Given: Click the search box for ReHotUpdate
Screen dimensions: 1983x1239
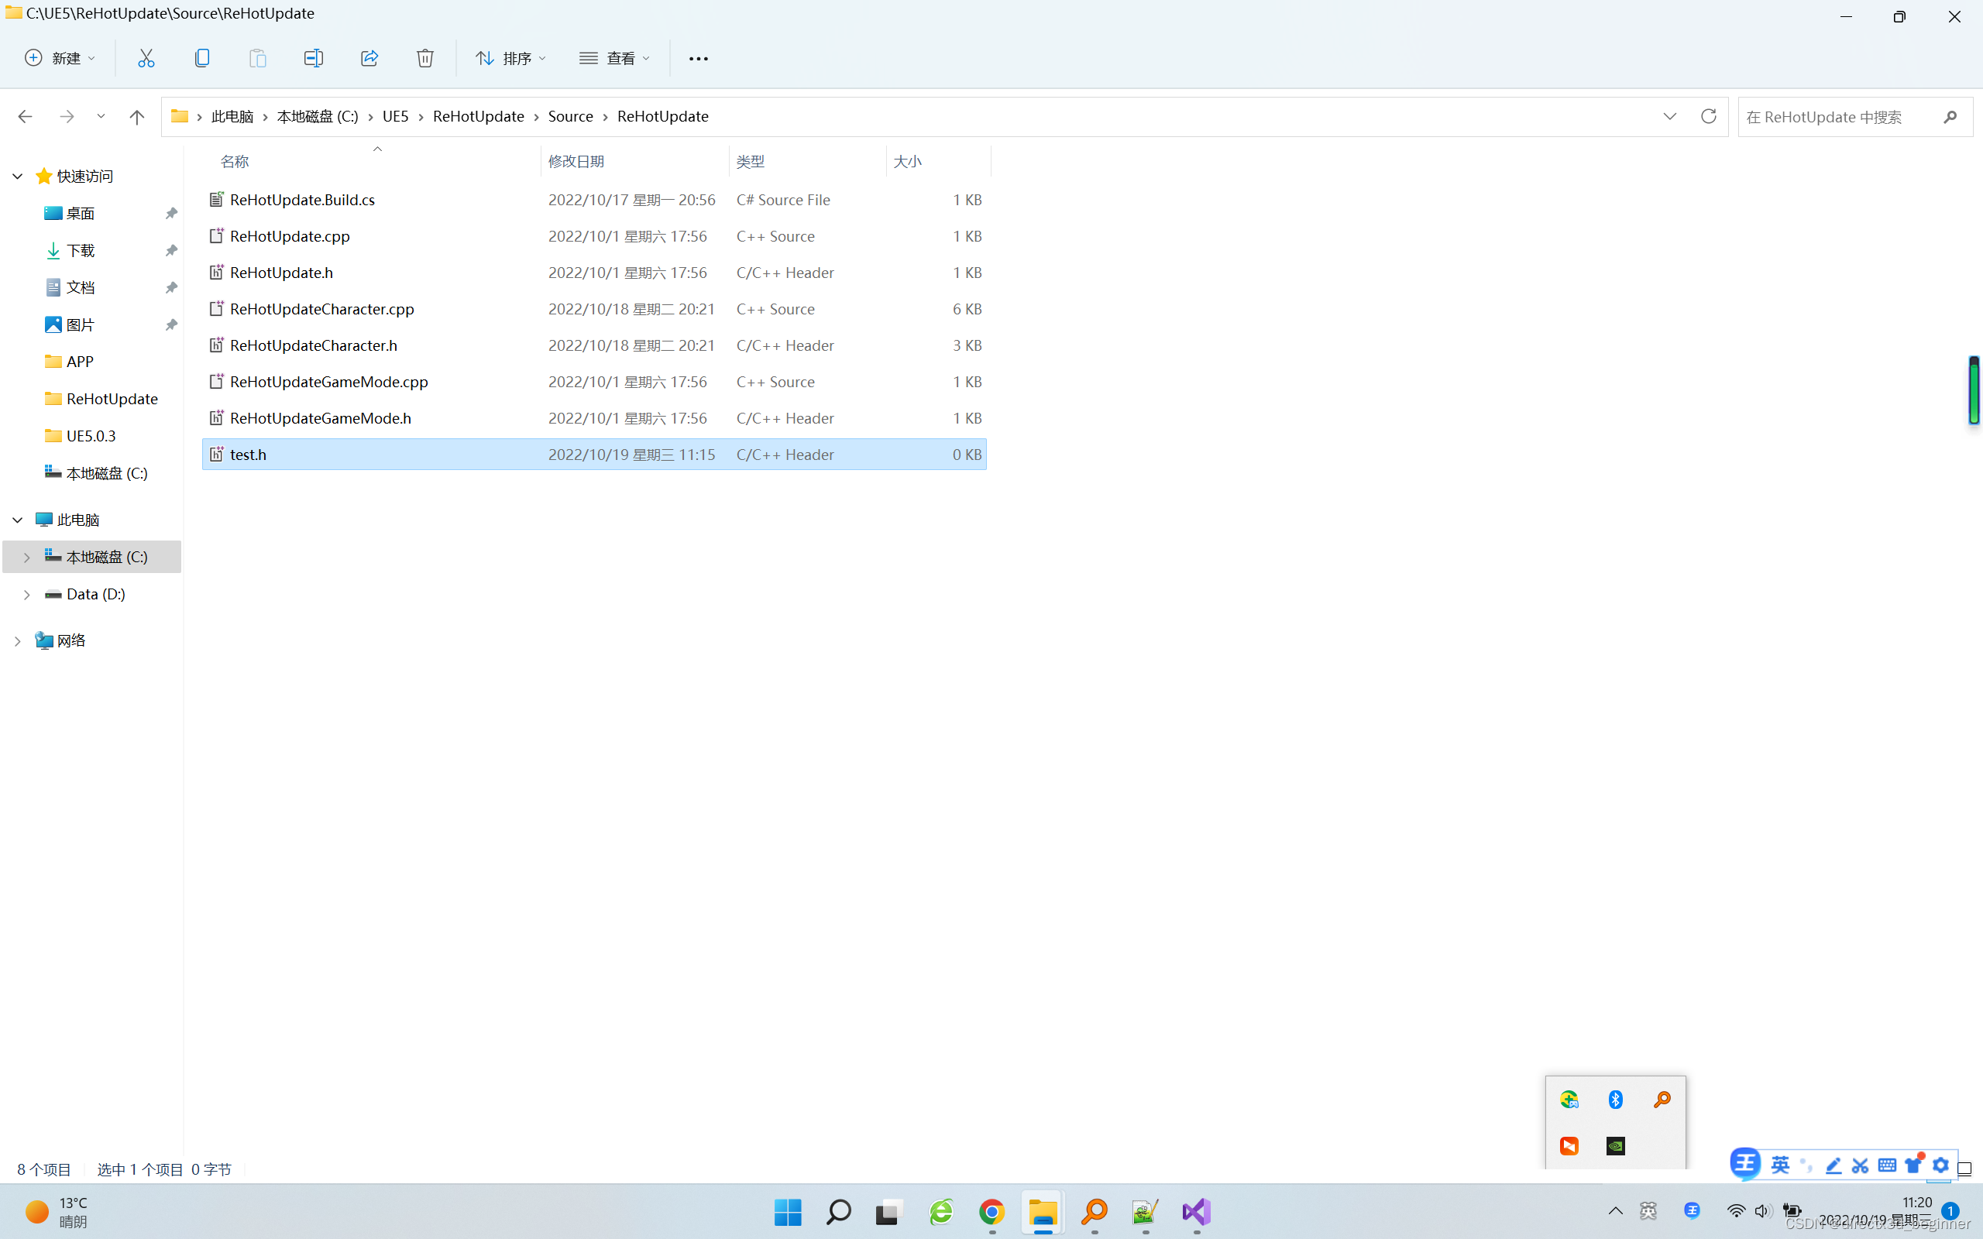Looking at the screenshot, I should pyautogui.click(x=1836, y=117).
